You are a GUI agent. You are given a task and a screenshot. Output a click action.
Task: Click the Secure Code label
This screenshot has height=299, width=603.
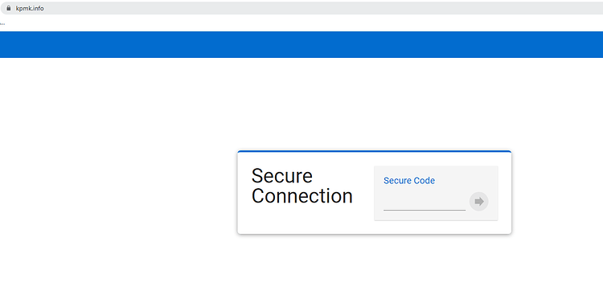[409, 181]
